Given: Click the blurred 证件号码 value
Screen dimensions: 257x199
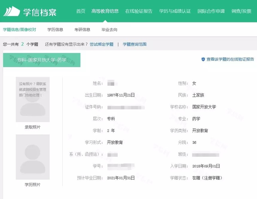Looking at the screenshot, I should pyautogui.click(x=126, y=108).
